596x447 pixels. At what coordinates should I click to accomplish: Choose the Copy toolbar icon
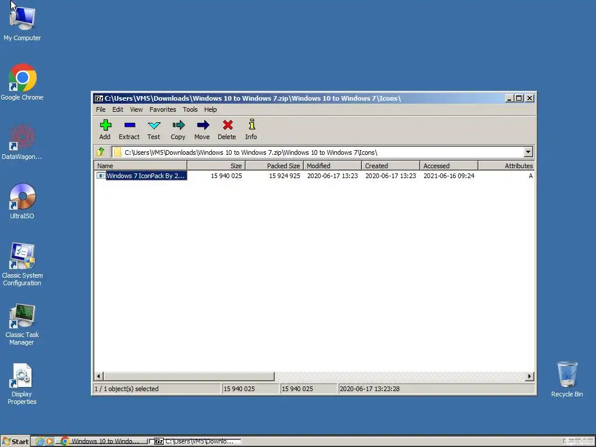178,125
